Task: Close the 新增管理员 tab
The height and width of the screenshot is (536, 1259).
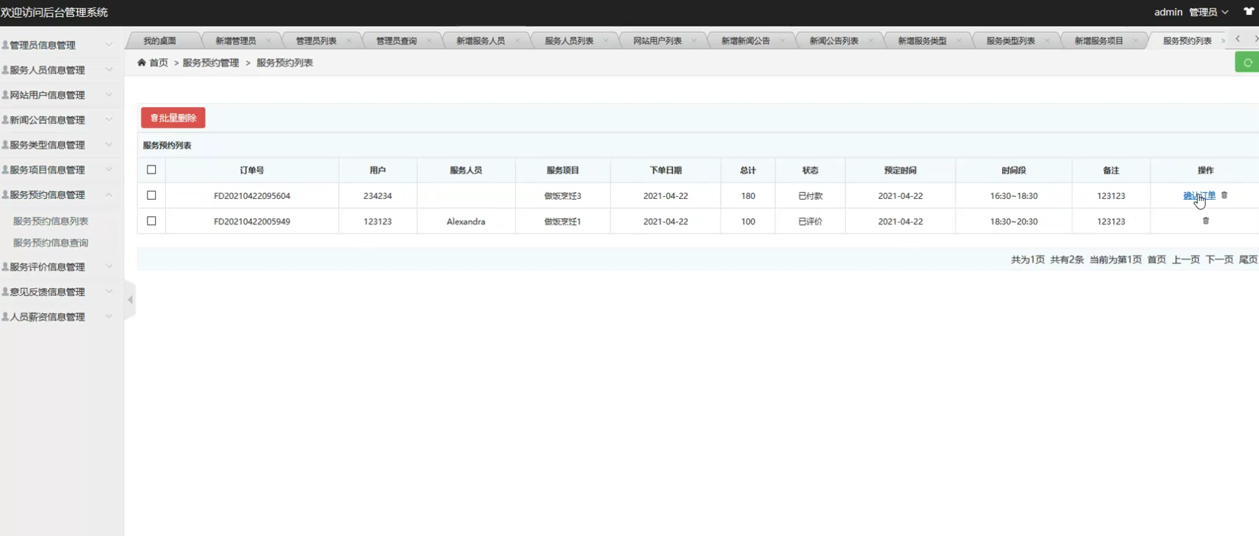Action: pos(268,41)
